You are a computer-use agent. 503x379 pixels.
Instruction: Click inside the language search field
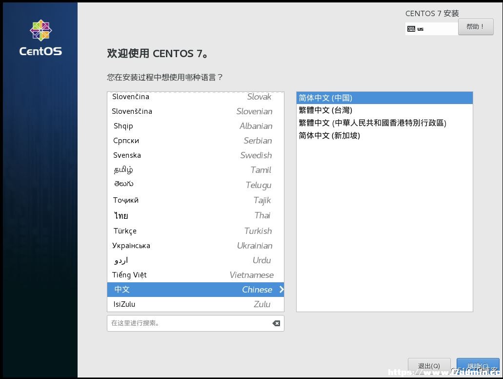pos(195,323)
